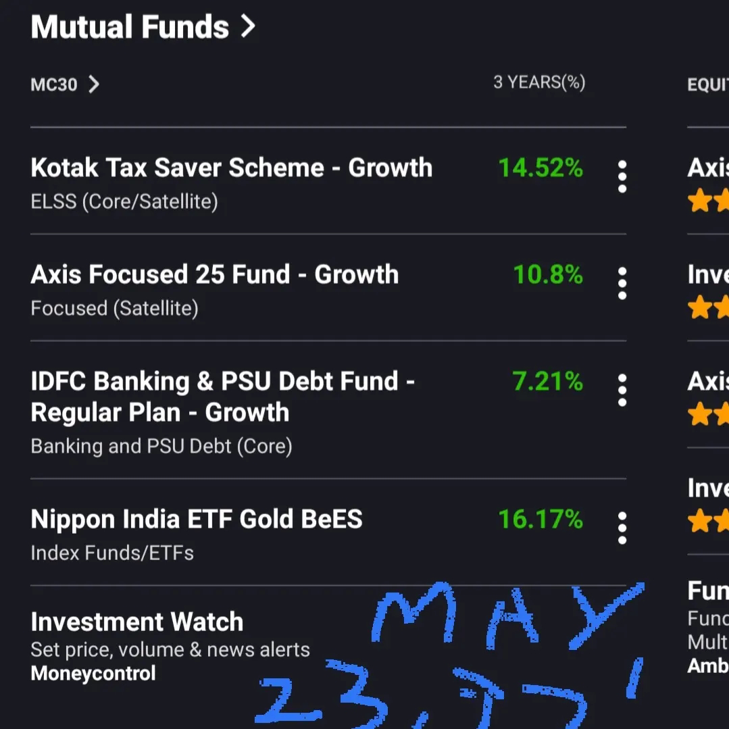This screenshot has height=729, width=729.
Task: Tap the 16.17% return for Gold BeES
Action: pos(541,519)
